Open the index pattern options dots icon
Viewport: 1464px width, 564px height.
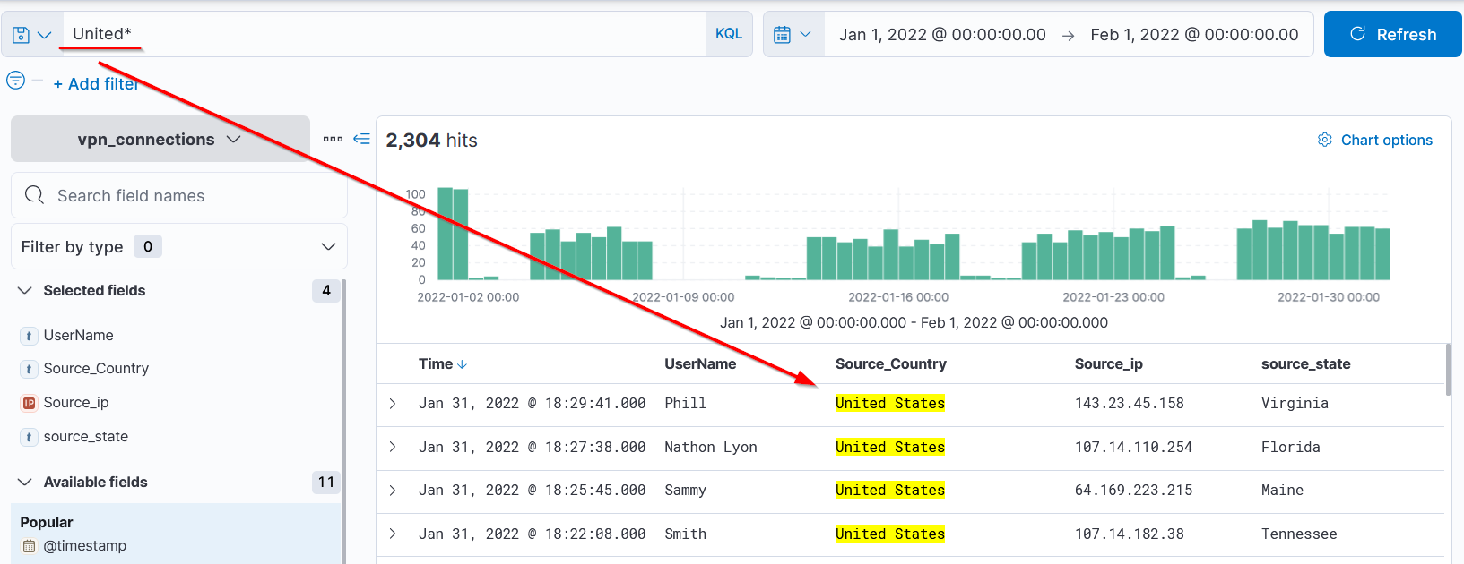pyautogui.click(x=333, y=139)
